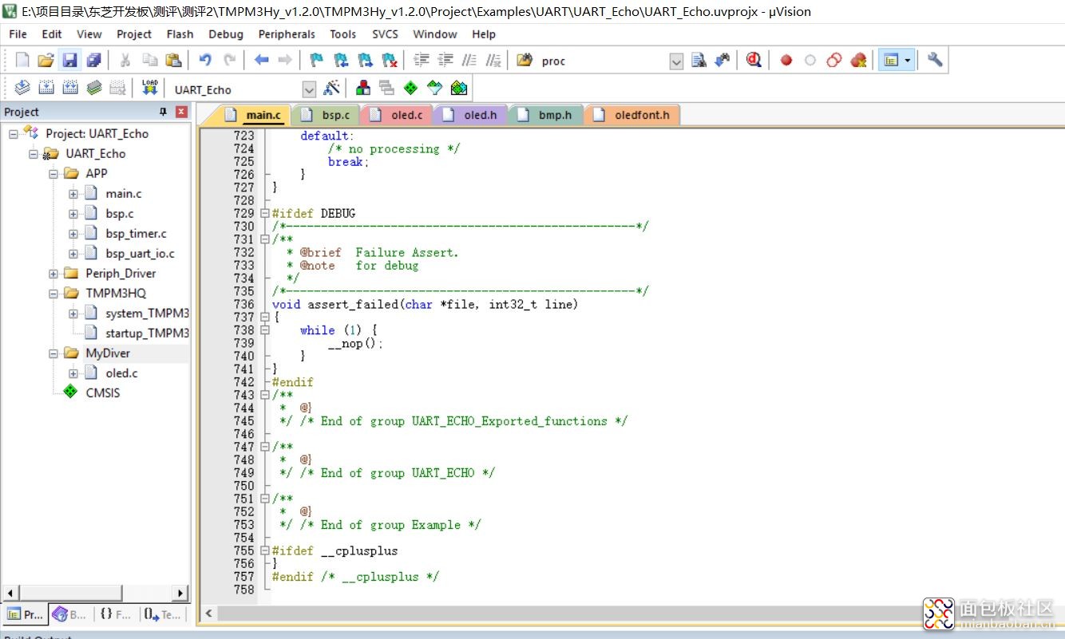The height and width of the screenshot is (639, 1065).
Task: Indent selected lines icon
Action: coord(421,61)
